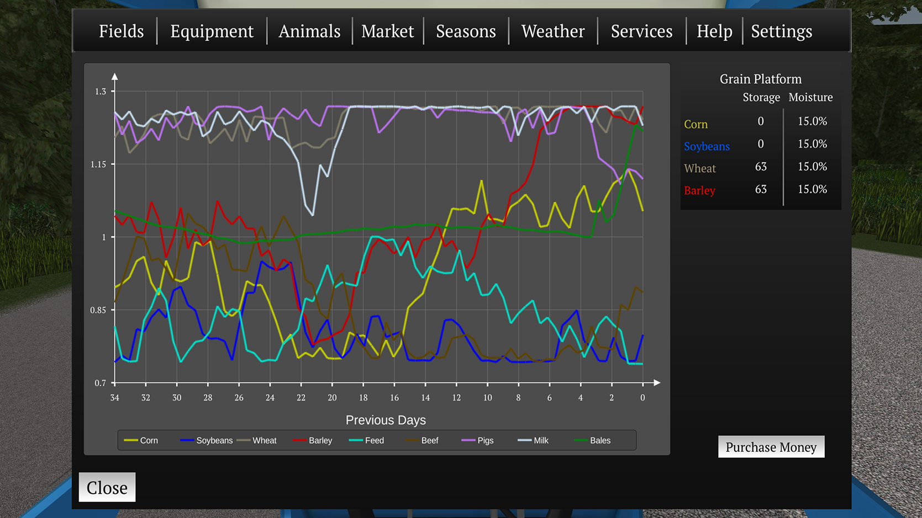Image resolution: width=922 pixels, height=518 pixels.
Task: Go to the Seasons tab
Action: click(x=466, y=31)
